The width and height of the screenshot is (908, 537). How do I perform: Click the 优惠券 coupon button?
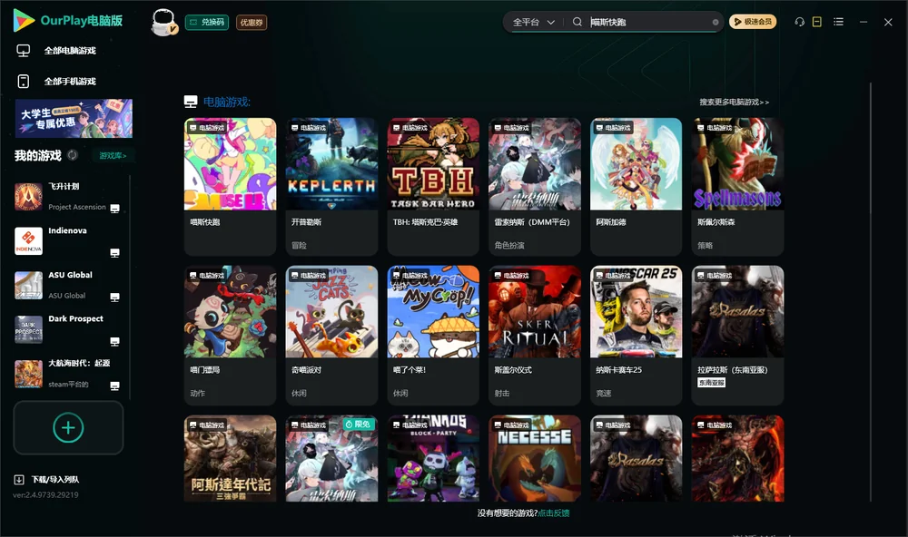click(252, 23)
